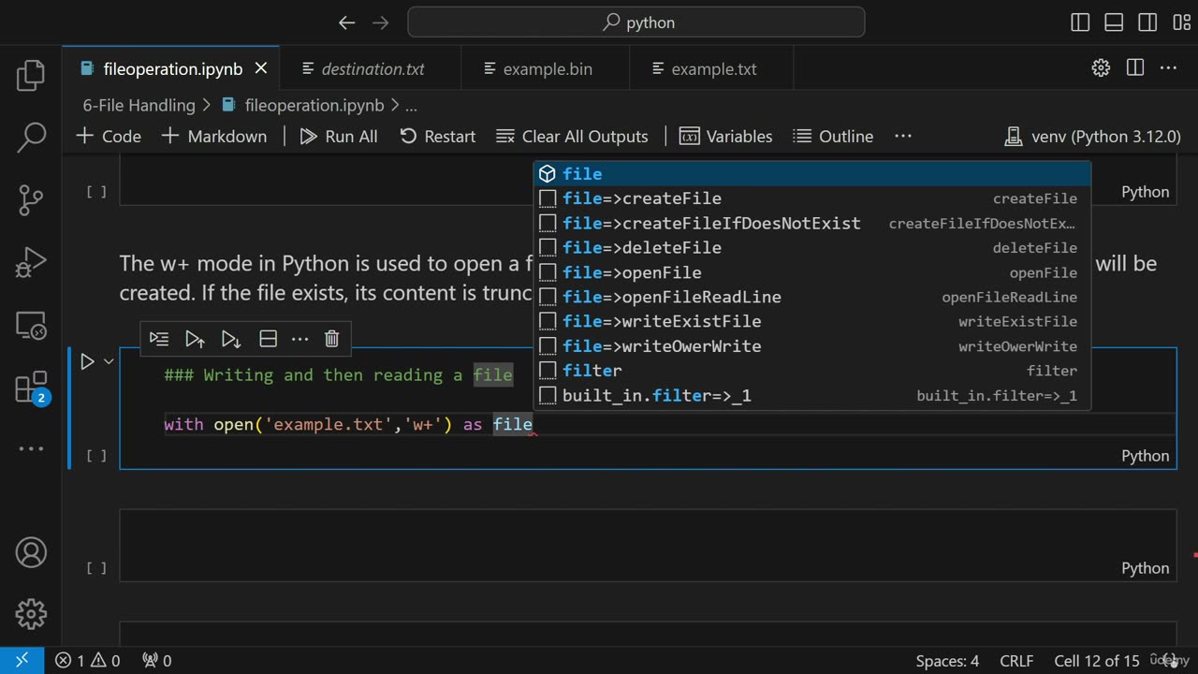Viewport: 1198px width, 674px height.
Task: Select the file=>createFile snippet suggestion
Action: coord(812,198)
